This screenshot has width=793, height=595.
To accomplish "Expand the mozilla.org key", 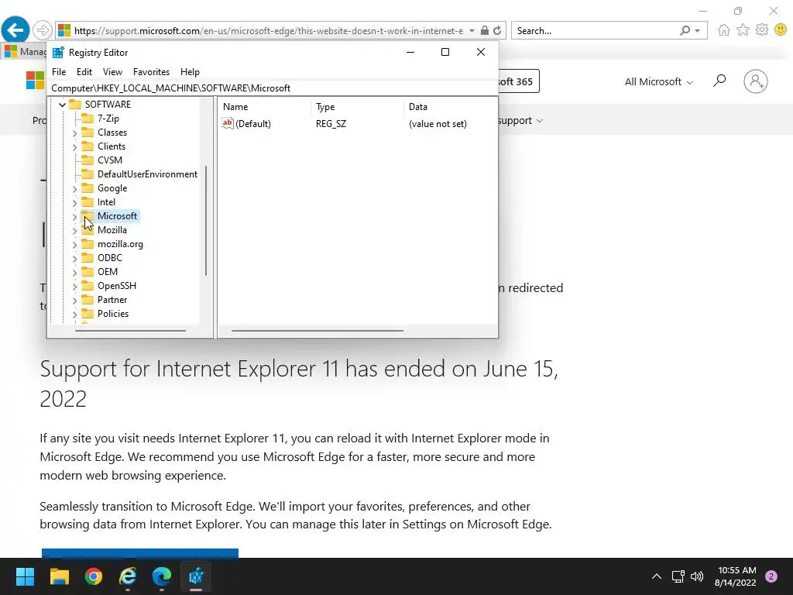I will coord(75,245).
